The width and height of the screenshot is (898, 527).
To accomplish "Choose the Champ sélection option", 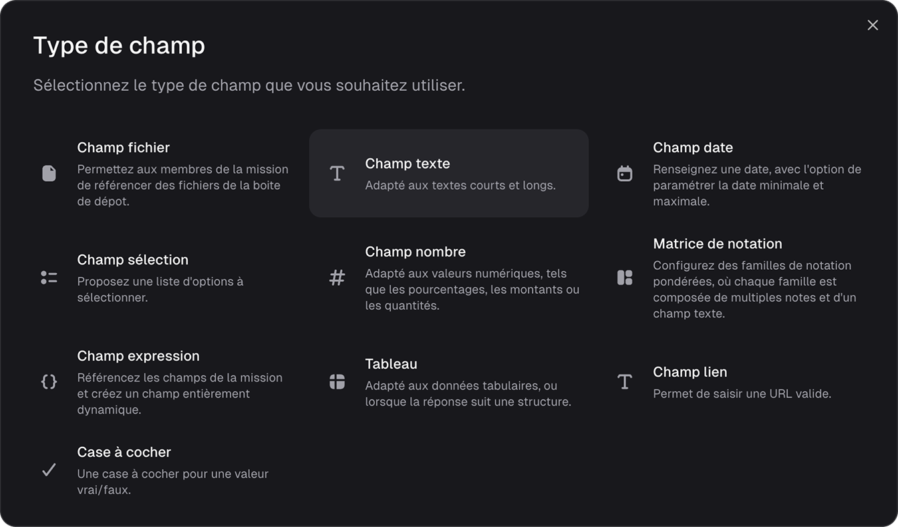I will (x=160, y=277).
